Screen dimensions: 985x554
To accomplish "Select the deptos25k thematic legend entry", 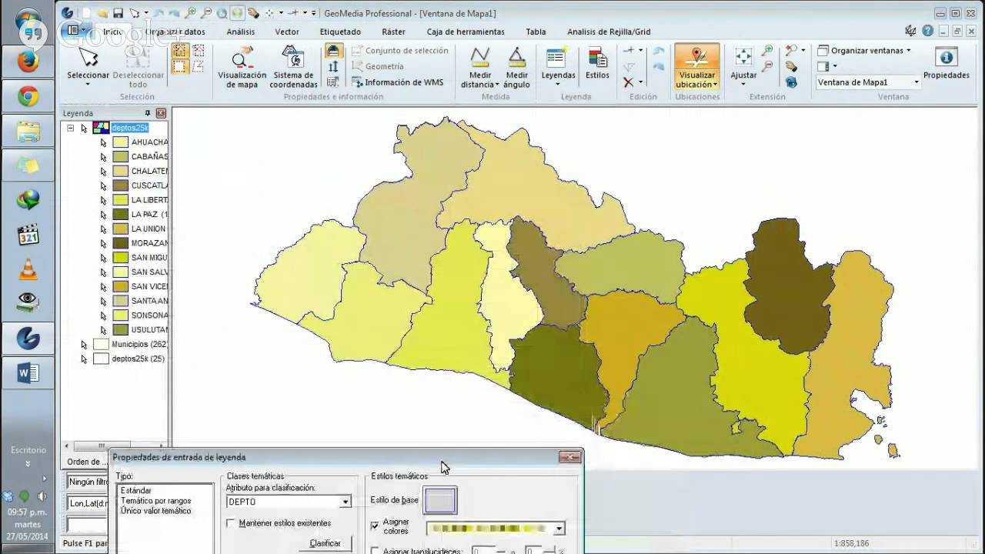I will click(x=129, y=128).
